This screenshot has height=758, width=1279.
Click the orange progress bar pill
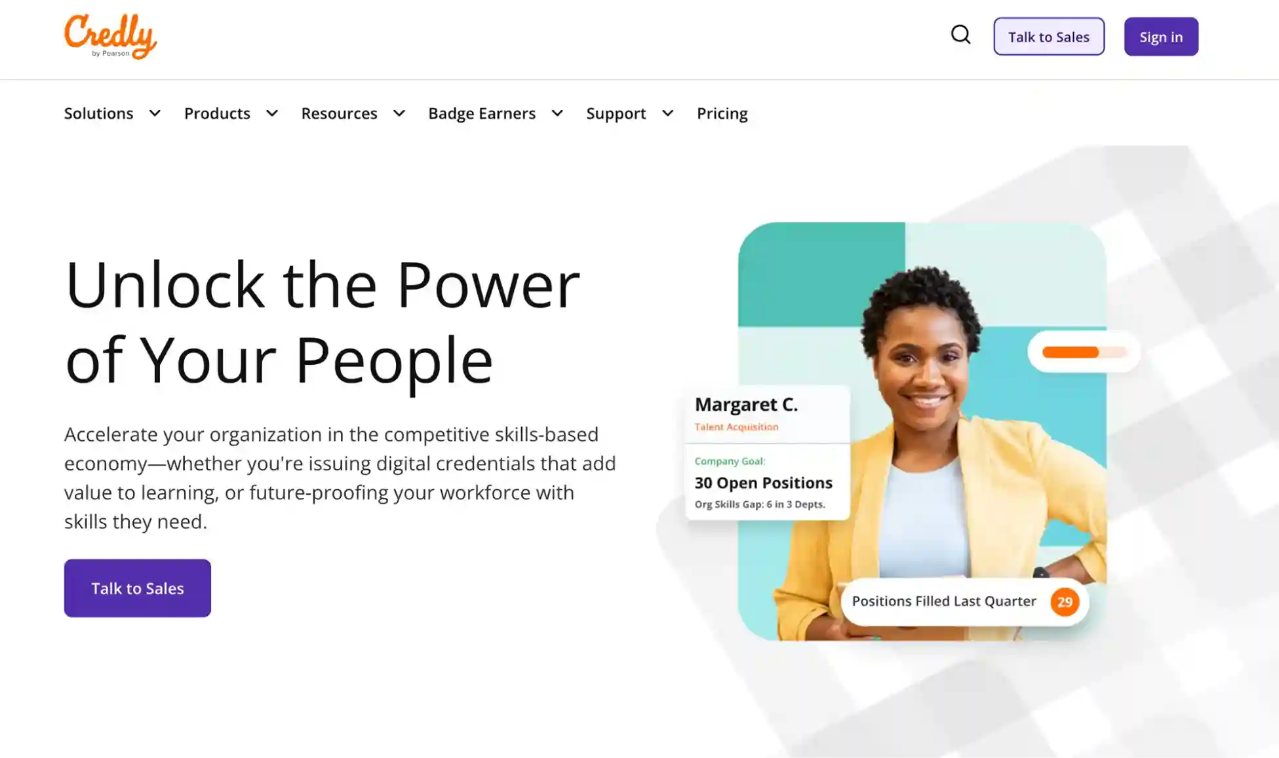point(1083,352)
